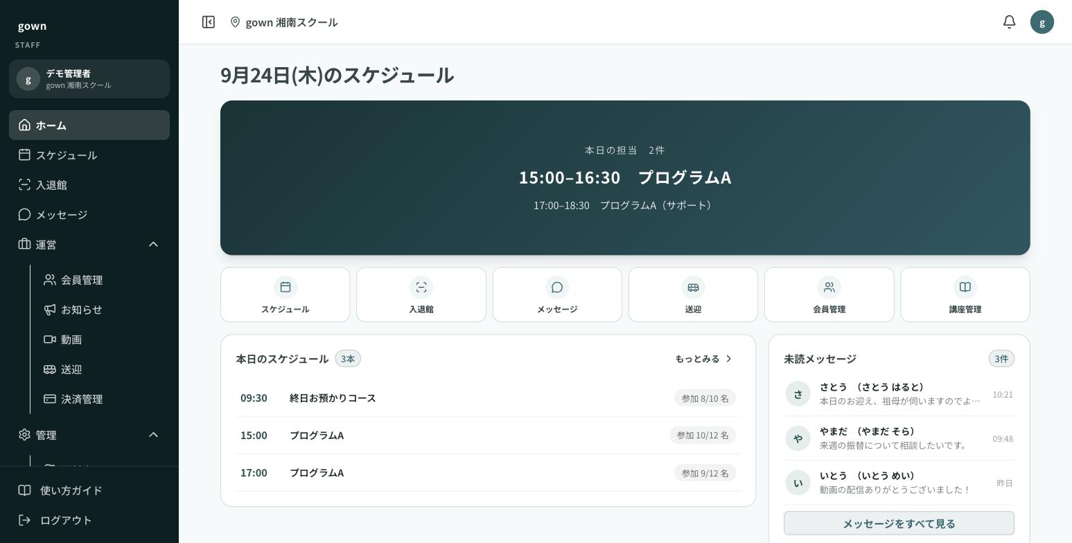Open 入退館 in the sidebar menu

coord(89,185)
